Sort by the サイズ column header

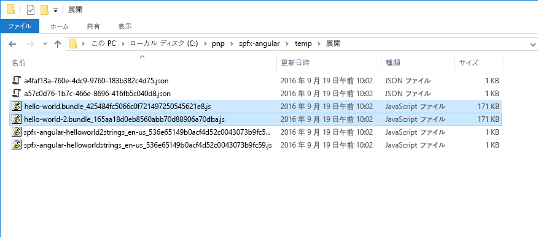(479, 62)
